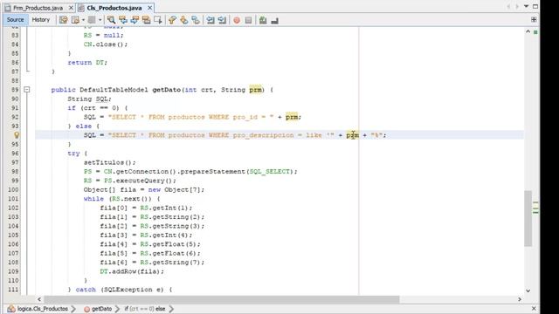This screenshot has width=559, height=314.
Task: Toggle Highlight Search in toolbar
Action: [146, 20]
